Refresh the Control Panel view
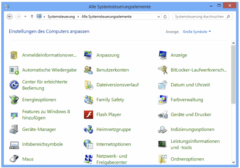Screen dimensions: 240x168 pos(165,17)
